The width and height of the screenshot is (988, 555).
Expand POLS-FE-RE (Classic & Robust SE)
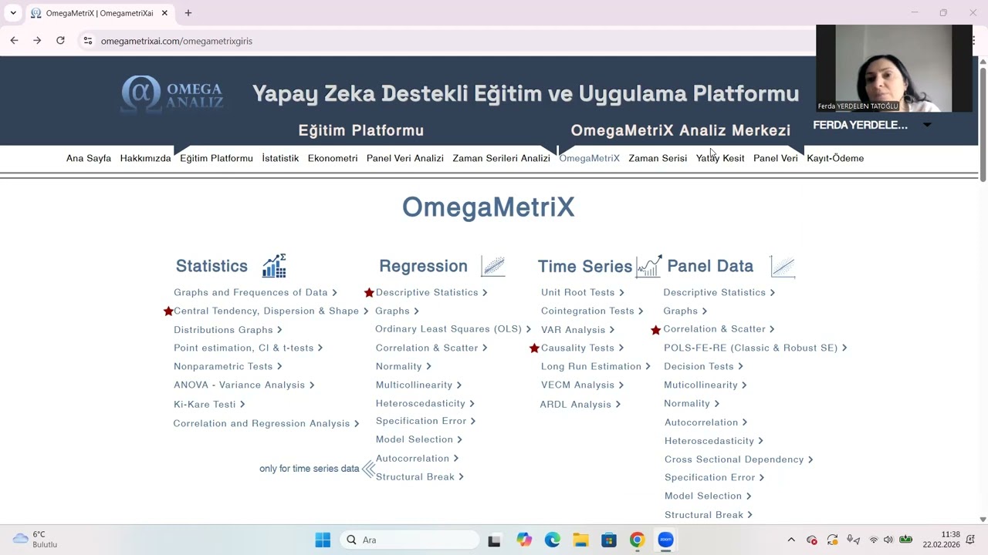click(x=756, y=348)
